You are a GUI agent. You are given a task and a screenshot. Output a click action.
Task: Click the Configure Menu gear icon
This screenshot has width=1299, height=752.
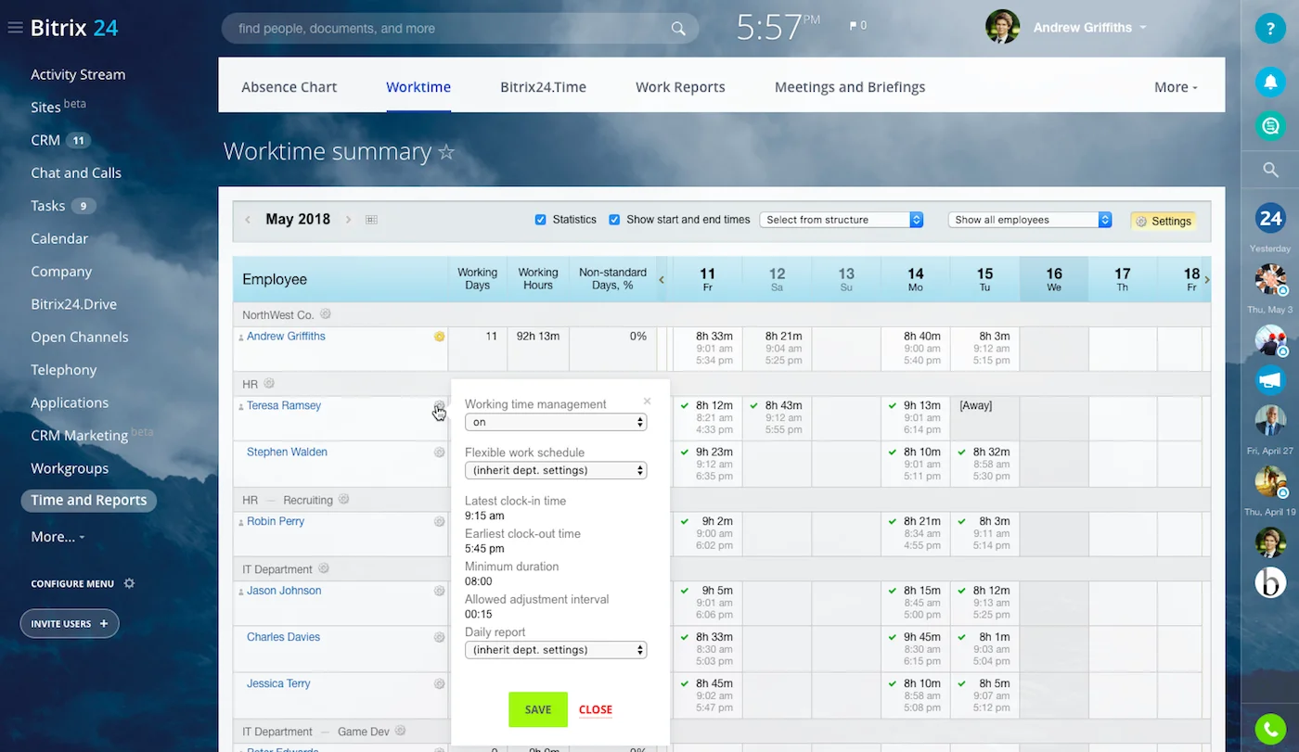(x=129, y=583)
